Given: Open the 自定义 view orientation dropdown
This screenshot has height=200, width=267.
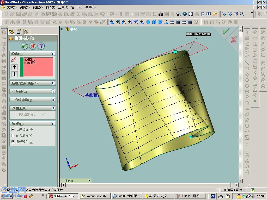Looking at the screenshot, I should click(x=90, y=181).
